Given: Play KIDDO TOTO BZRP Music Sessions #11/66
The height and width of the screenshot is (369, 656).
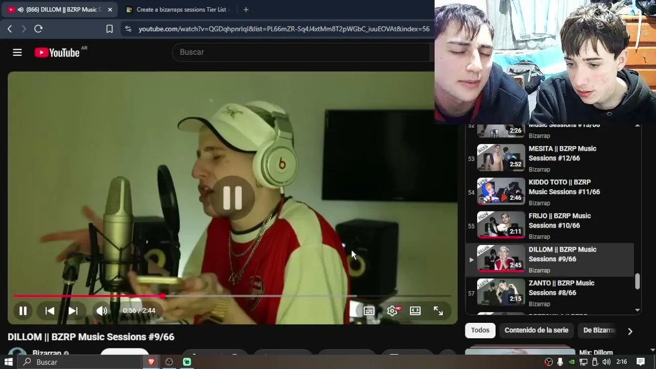Looking at the screenshot, I should click(x=564, y=187).
